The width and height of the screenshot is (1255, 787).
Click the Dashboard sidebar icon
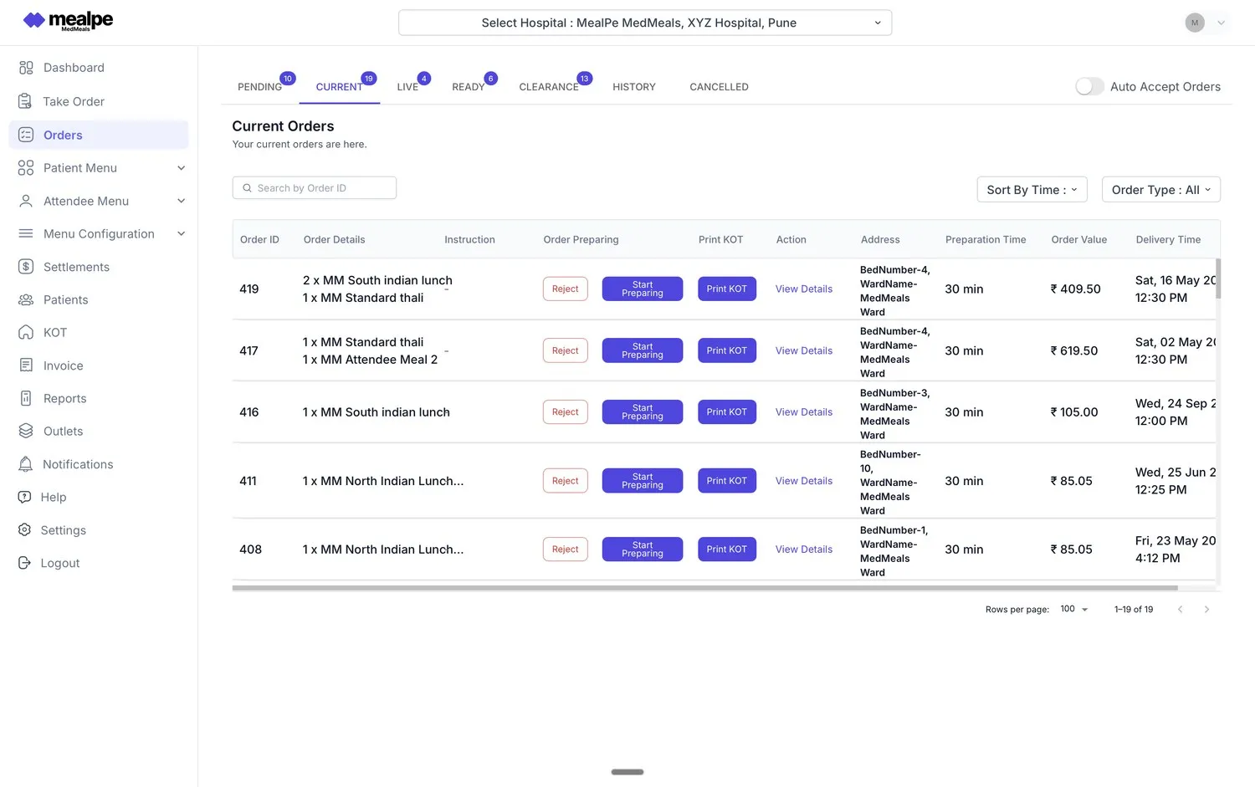tap(26, 68)
